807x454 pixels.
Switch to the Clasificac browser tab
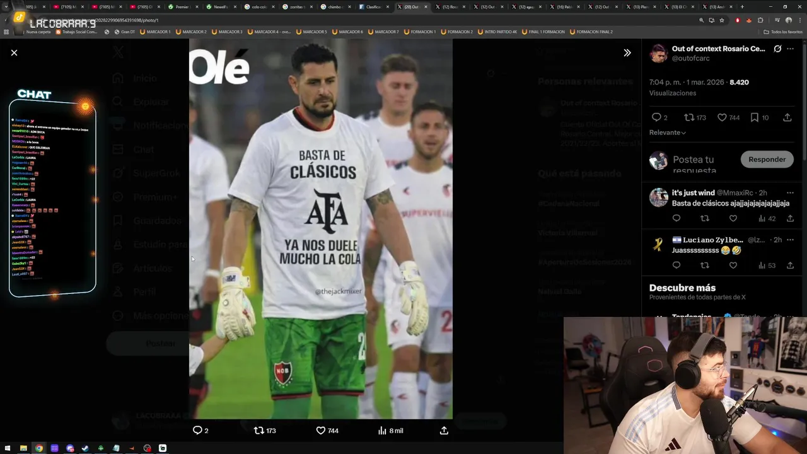tap(373, 6)
